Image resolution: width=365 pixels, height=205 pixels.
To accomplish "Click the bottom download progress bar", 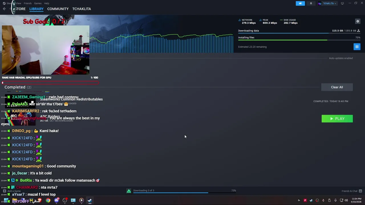I will click(185, 193).
